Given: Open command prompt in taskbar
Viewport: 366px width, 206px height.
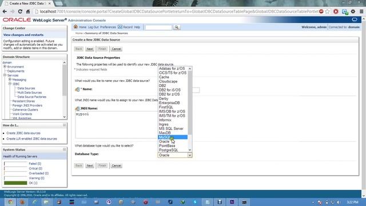Looking at the screenshot, I should pyautogui.click(x=244, y=202).
